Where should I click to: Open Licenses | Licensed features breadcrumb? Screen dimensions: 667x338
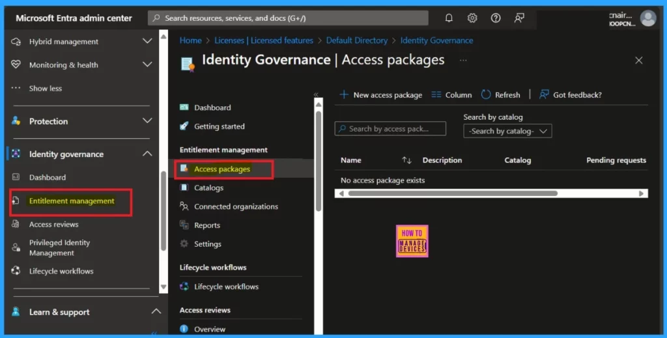pyautogui.click(x=264, y=40)
